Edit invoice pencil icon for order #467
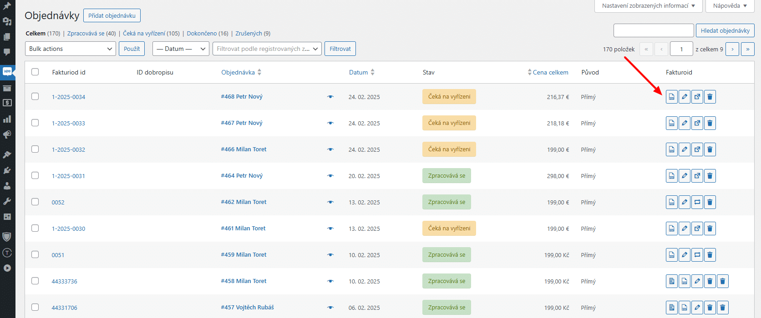The height and width of the screenshot is (318, 761). [685, 123]
